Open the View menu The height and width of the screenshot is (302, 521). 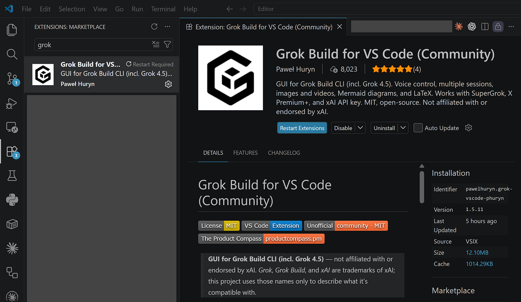click(x=100, y=9)
